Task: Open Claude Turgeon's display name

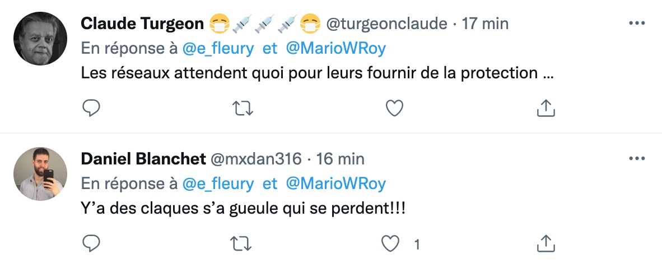Action: (x=142, y=23)
